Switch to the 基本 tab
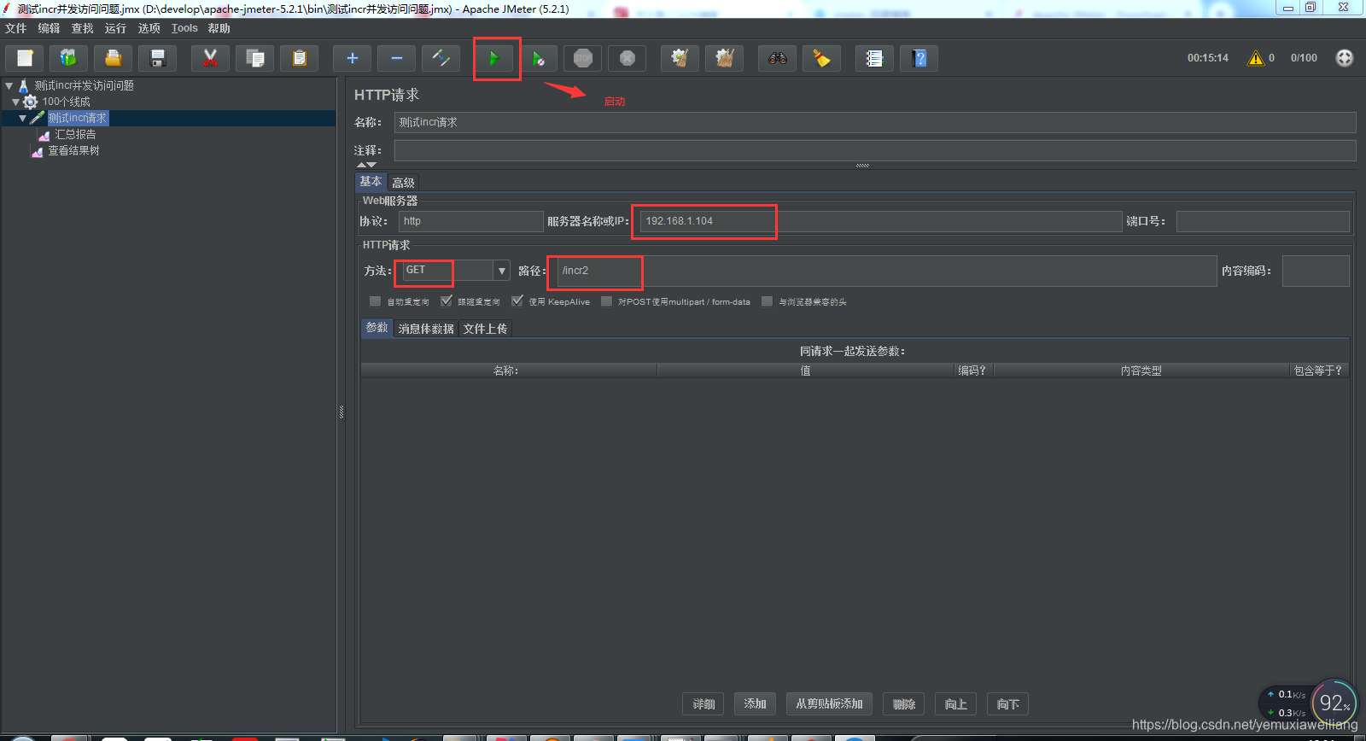Viewport: 1366px width, 741px height. coord(371,182)
